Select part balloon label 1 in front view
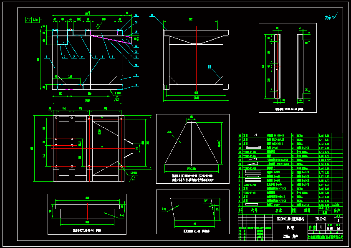351x248 pixels. 47,57
